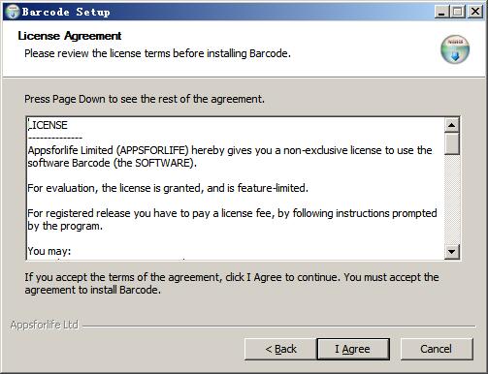Click inside the license text box
The height and width of the screenshot is (374, 488).
click(x=236, y=189)
